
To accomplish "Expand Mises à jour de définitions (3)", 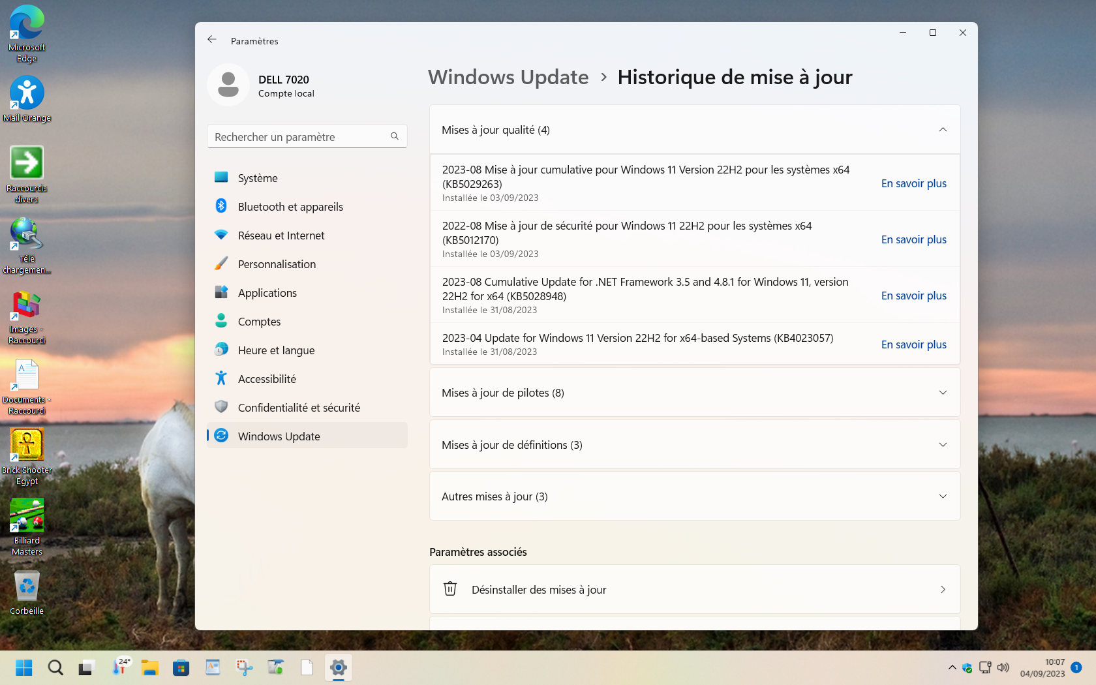I will coord(695,445).
